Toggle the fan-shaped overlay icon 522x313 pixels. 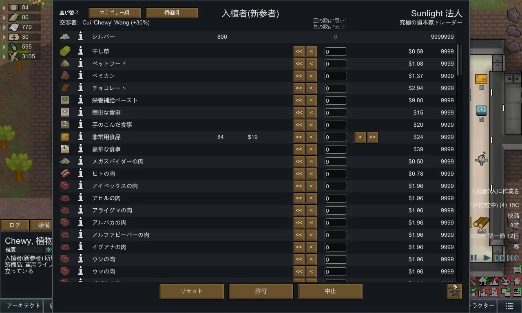click(x=506, y=281)
